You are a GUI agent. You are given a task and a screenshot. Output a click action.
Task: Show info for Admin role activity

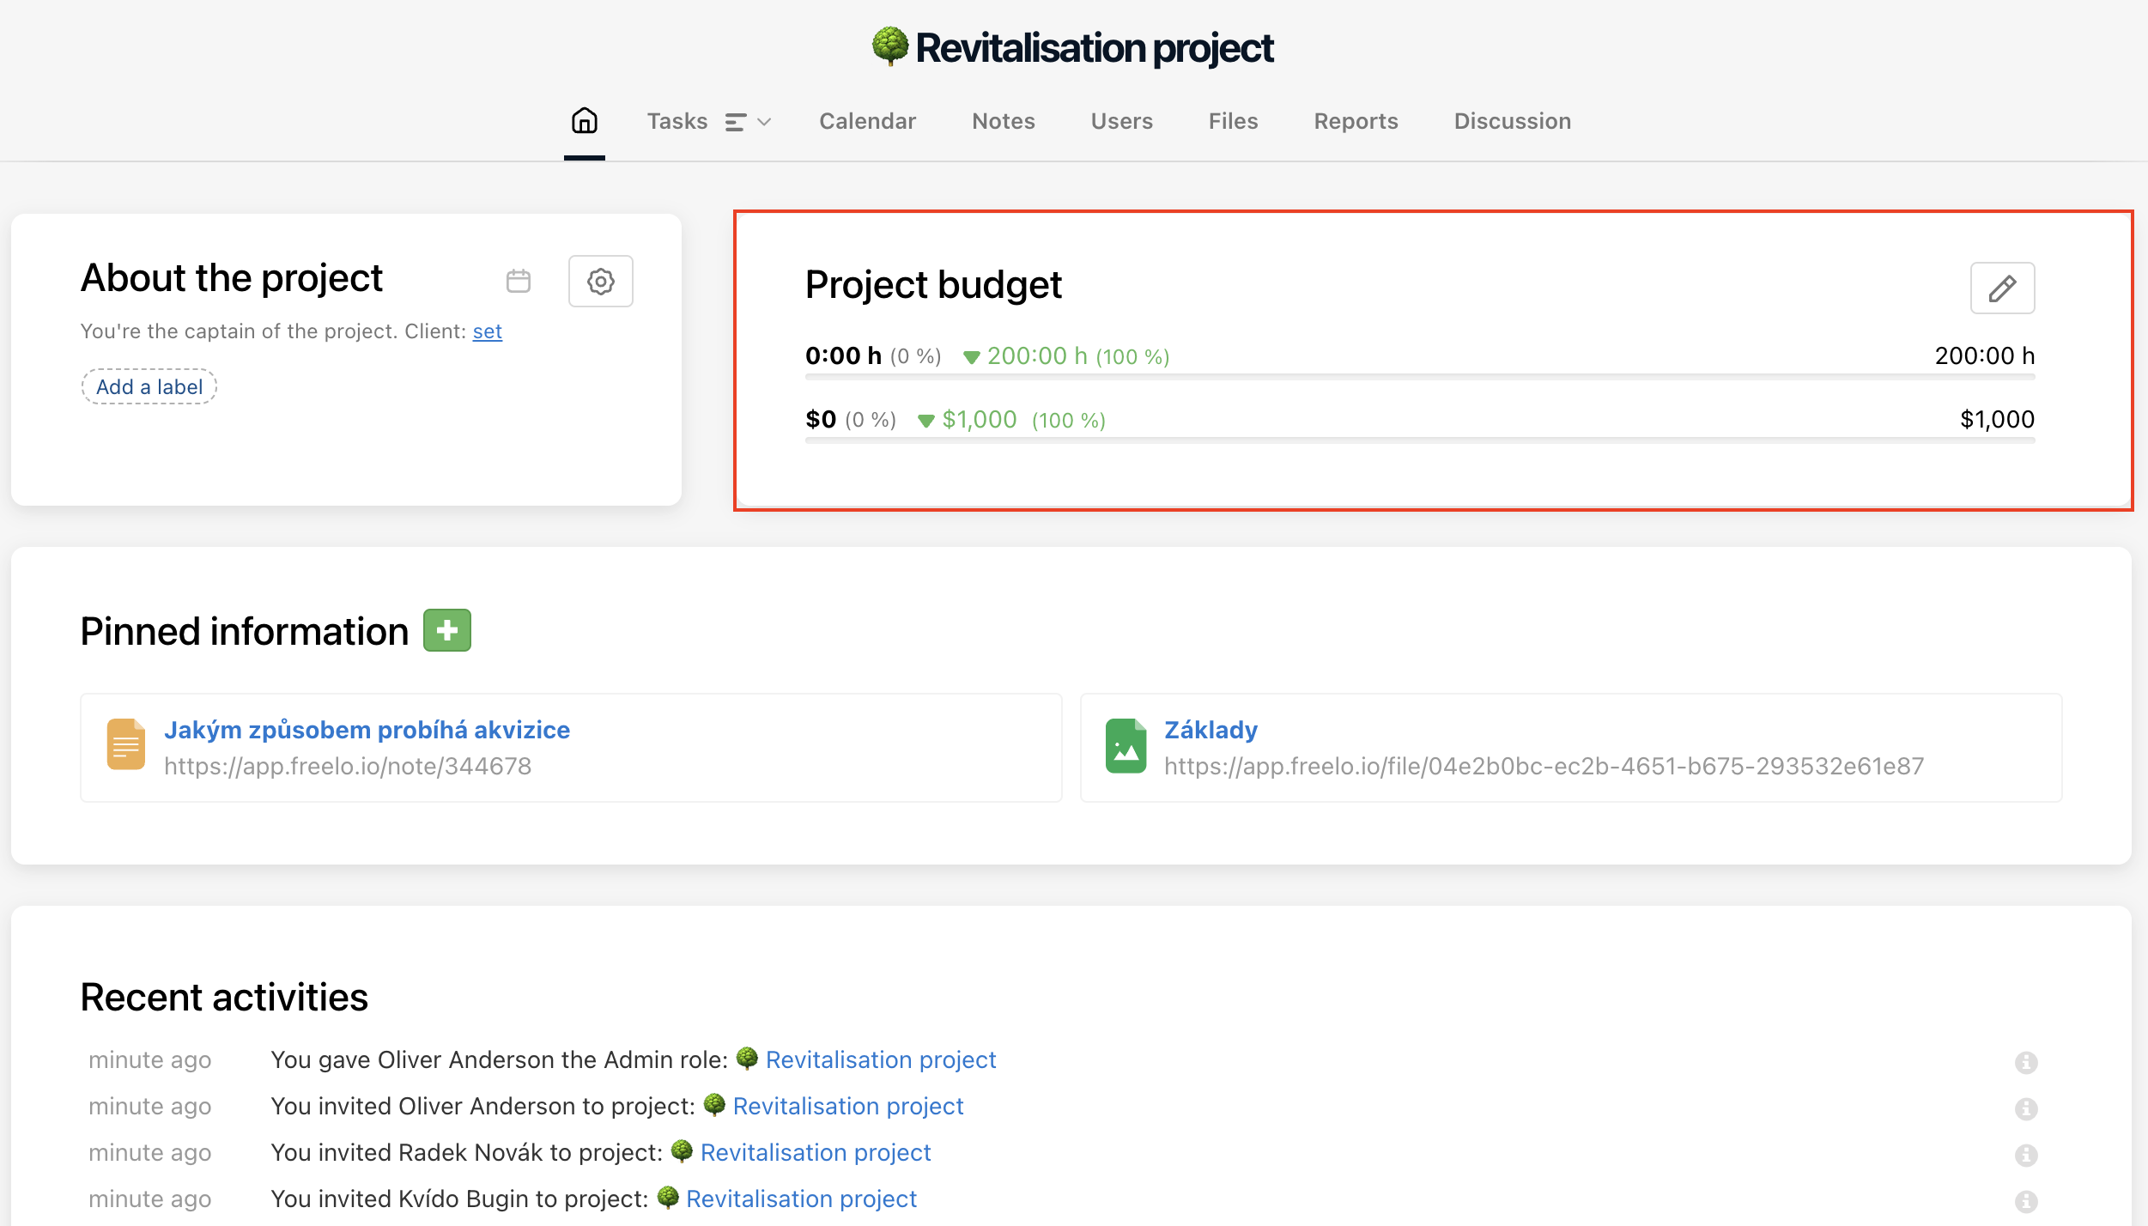(2026, 1063)
